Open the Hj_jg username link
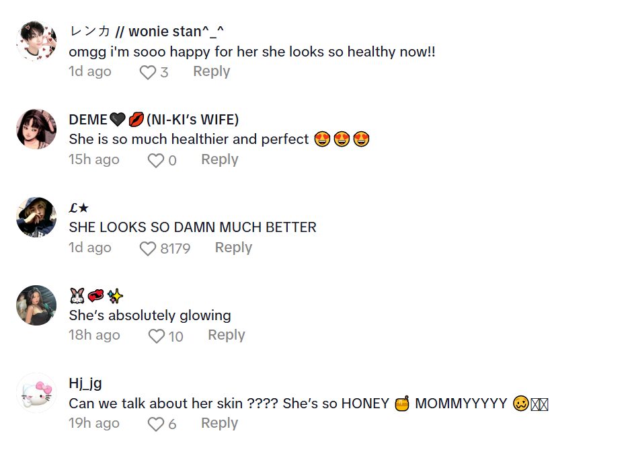The width and height of the screenshot is (630, 456). coord(85,383)
